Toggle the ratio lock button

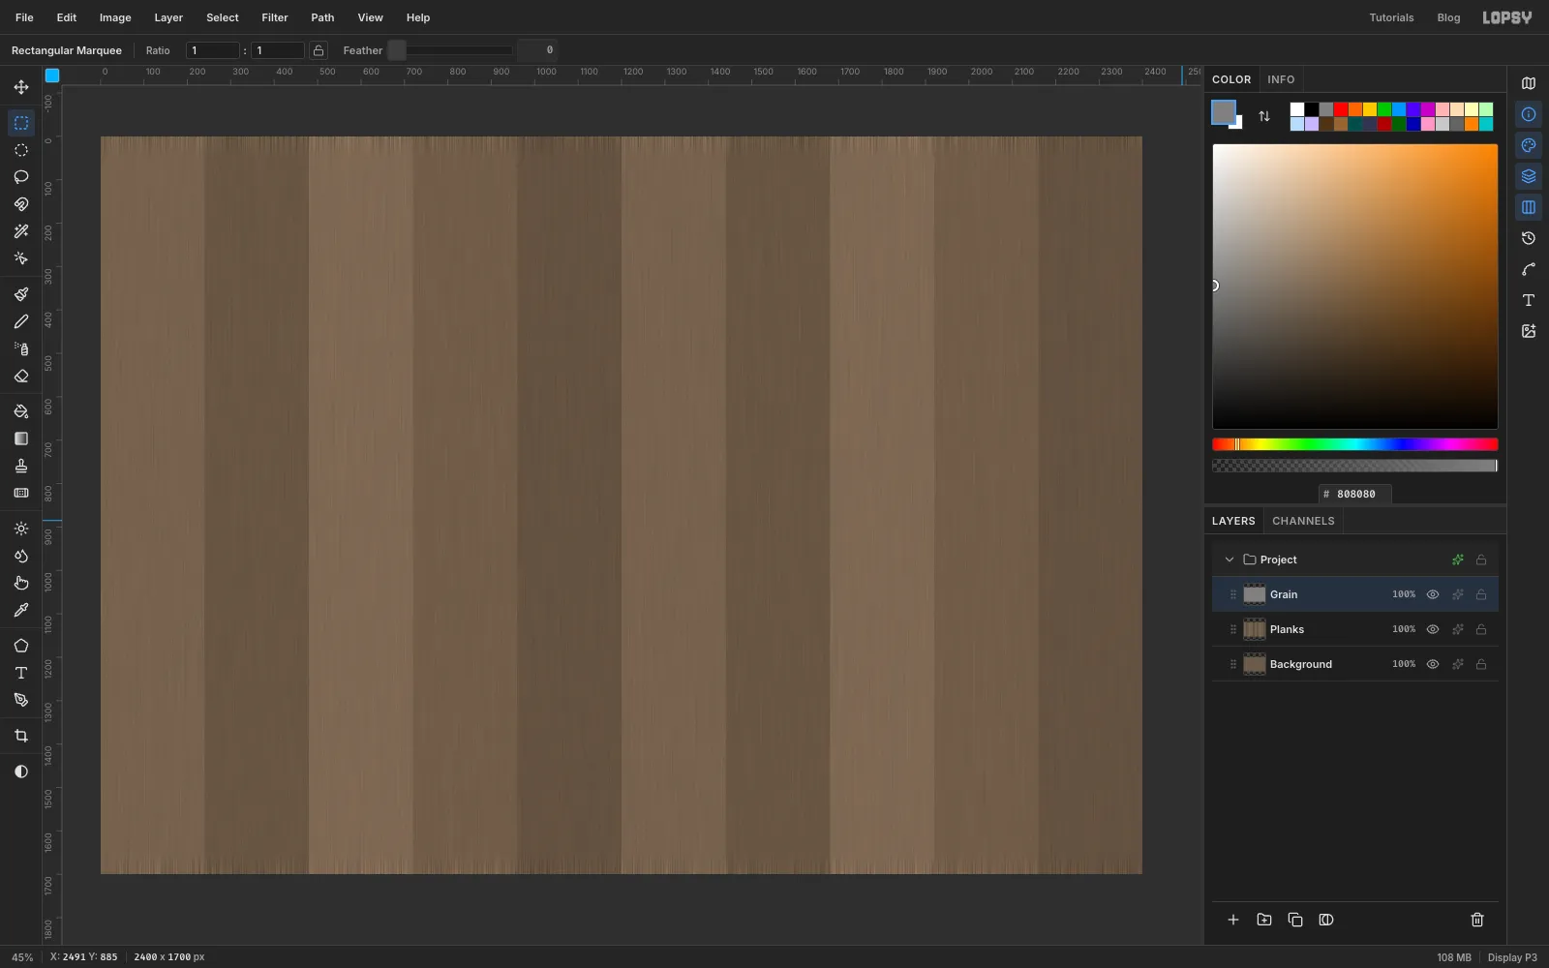[319, 50]
